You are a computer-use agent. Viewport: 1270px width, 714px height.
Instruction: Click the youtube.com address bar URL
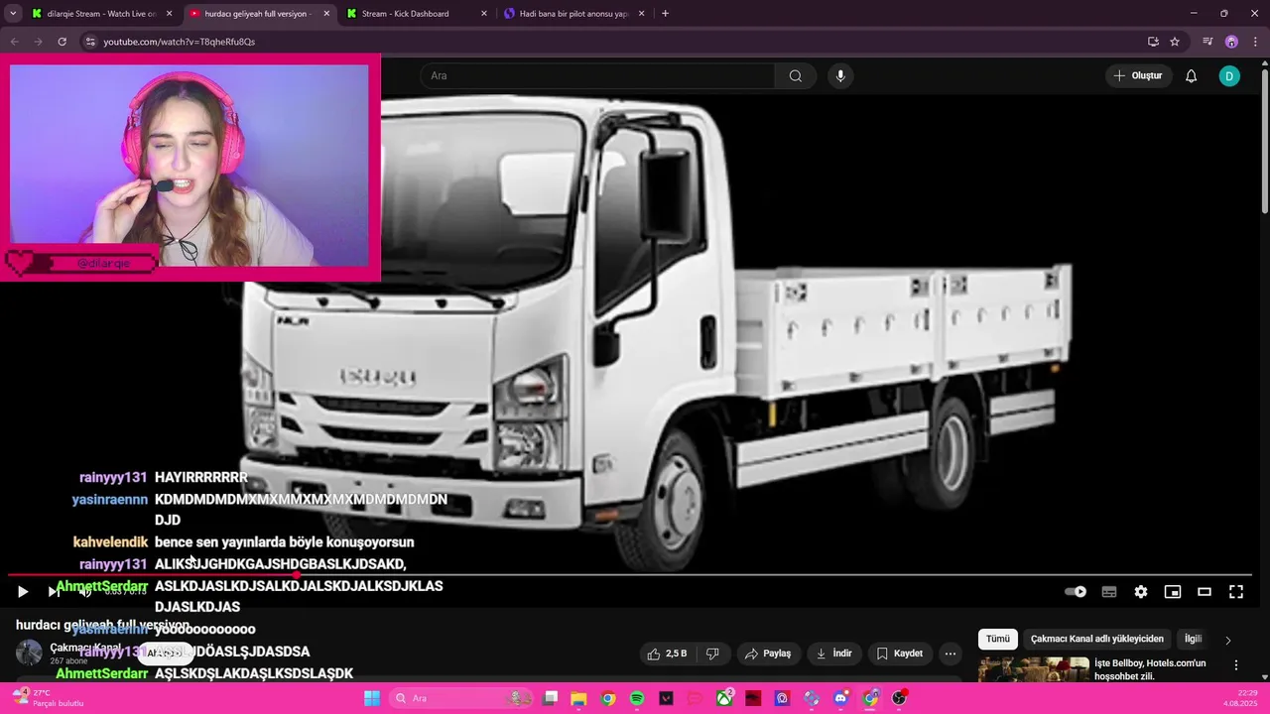click(x=180, y=42)
